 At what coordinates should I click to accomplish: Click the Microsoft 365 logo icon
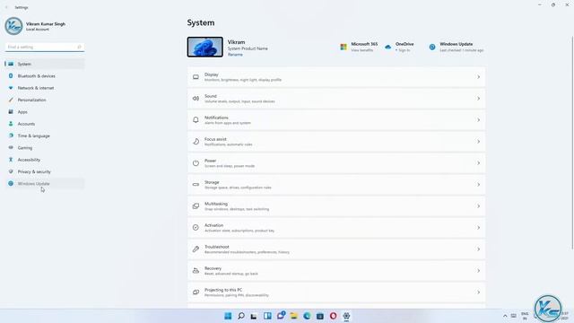click(x=344, y=47)
